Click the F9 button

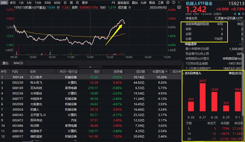pyautogui.click(x=113, y=3)
